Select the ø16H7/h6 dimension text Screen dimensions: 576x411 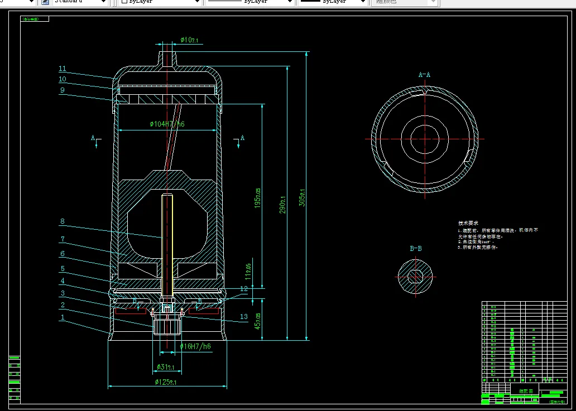(x=195, y=347)
